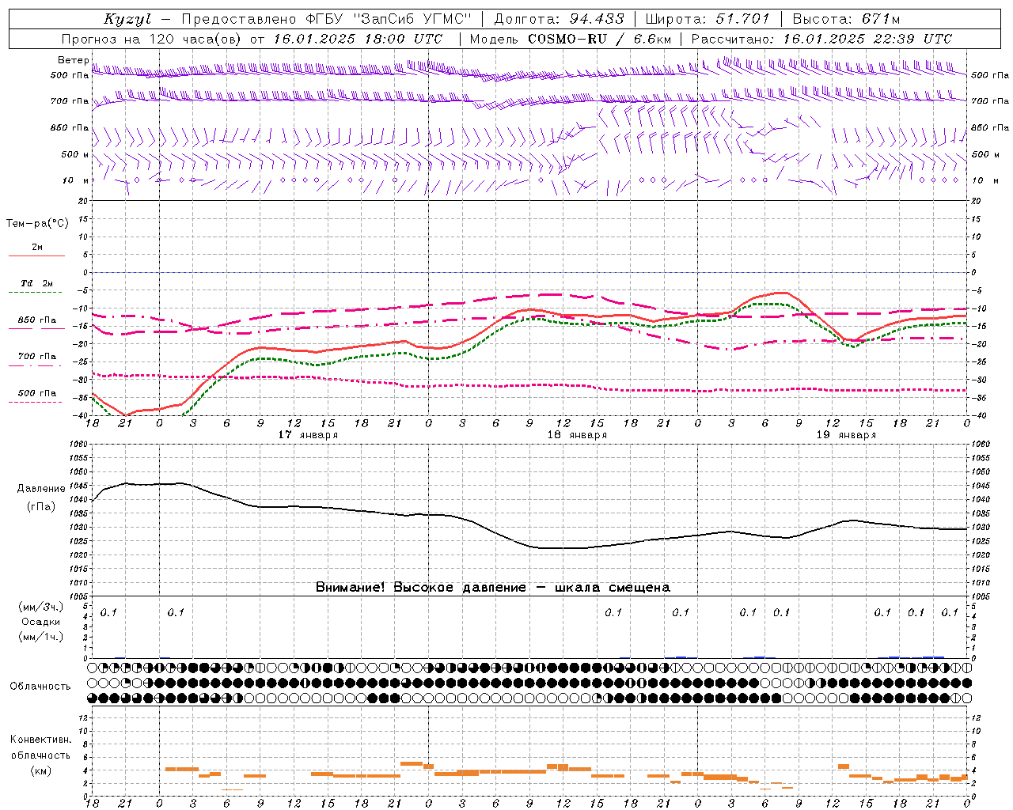Click the "Осадки" precipitation label

(41, 622)
